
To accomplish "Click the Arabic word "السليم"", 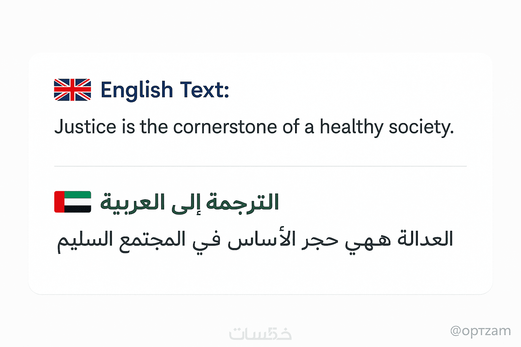I will [85, 240].
